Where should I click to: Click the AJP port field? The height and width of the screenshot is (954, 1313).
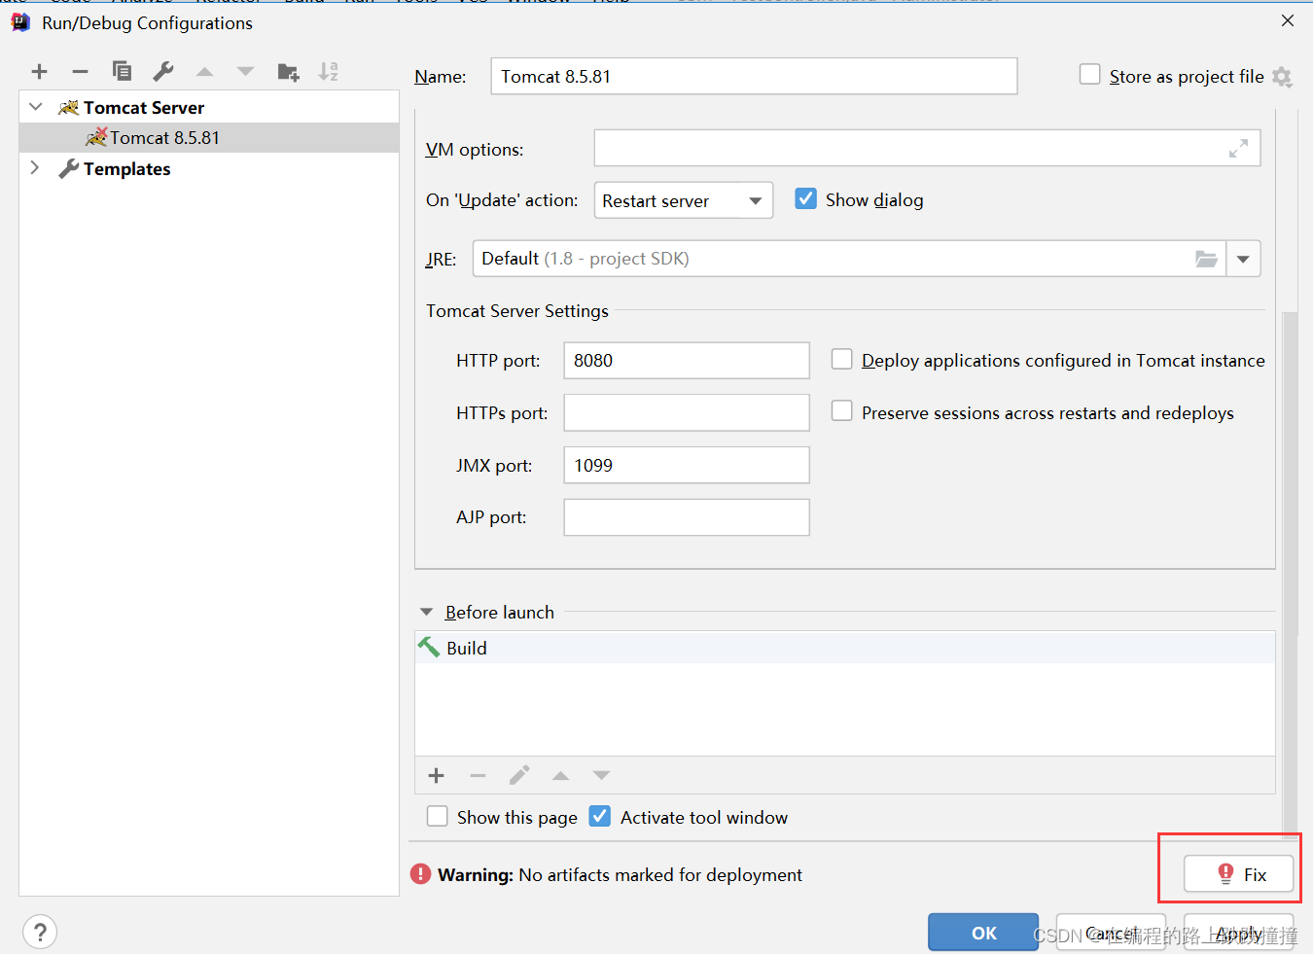click(687, 517)
